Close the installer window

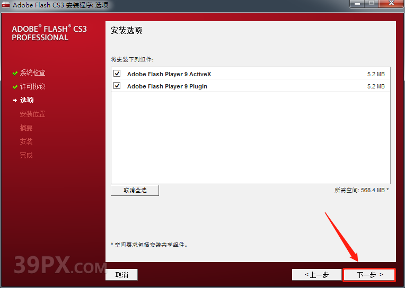pos(392,4)
